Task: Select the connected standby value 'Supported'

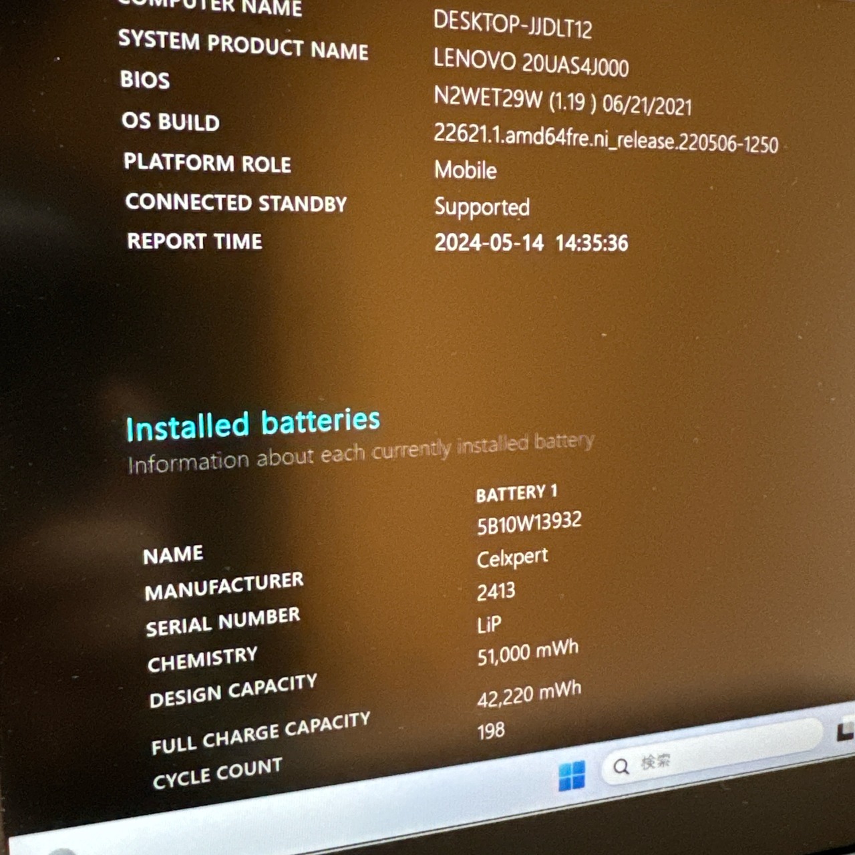Action: (x=482, y=207)
